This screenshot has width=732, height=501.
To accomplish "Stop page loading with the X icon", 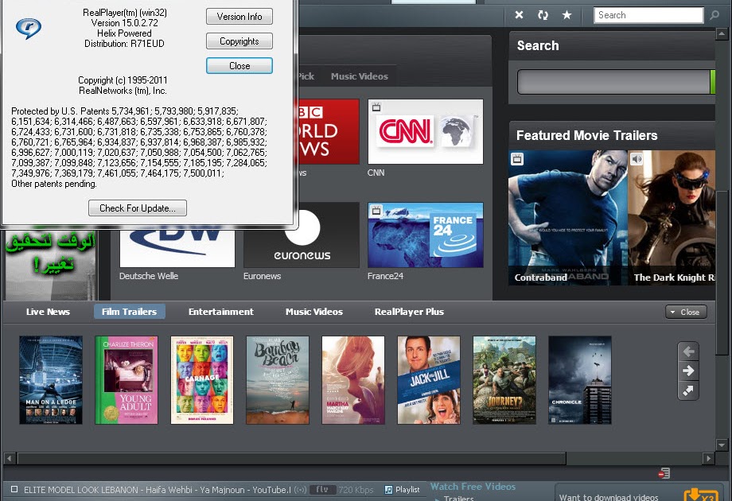I will 519,15.
